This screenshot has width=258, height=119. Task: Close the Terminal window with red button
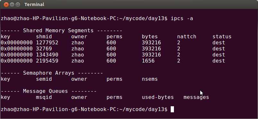6,4
